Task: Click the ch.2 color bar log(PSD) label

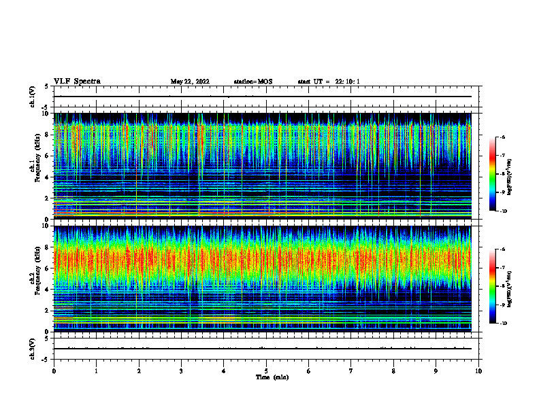Action: pos(510,289)
